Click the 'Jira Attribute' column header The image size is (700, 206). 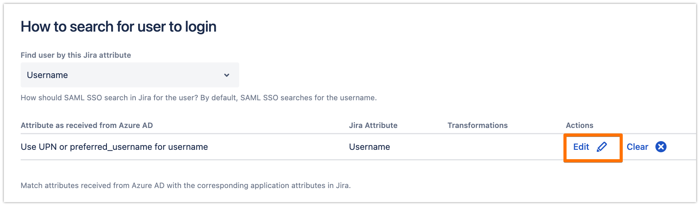point(373,125)
